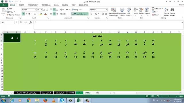Open the FILE tab
The height and width of the screenshot is (103, 184).
pyautogui.click(x=4, y=5)
